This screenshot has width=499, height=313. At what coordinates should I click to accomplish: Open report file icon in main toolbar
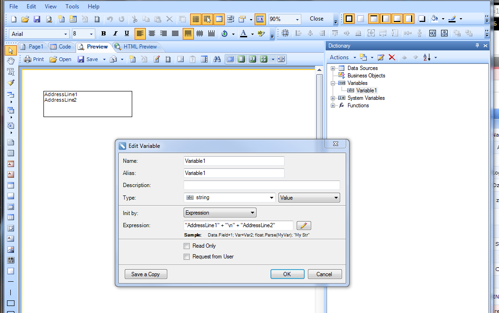click(25, 19)
